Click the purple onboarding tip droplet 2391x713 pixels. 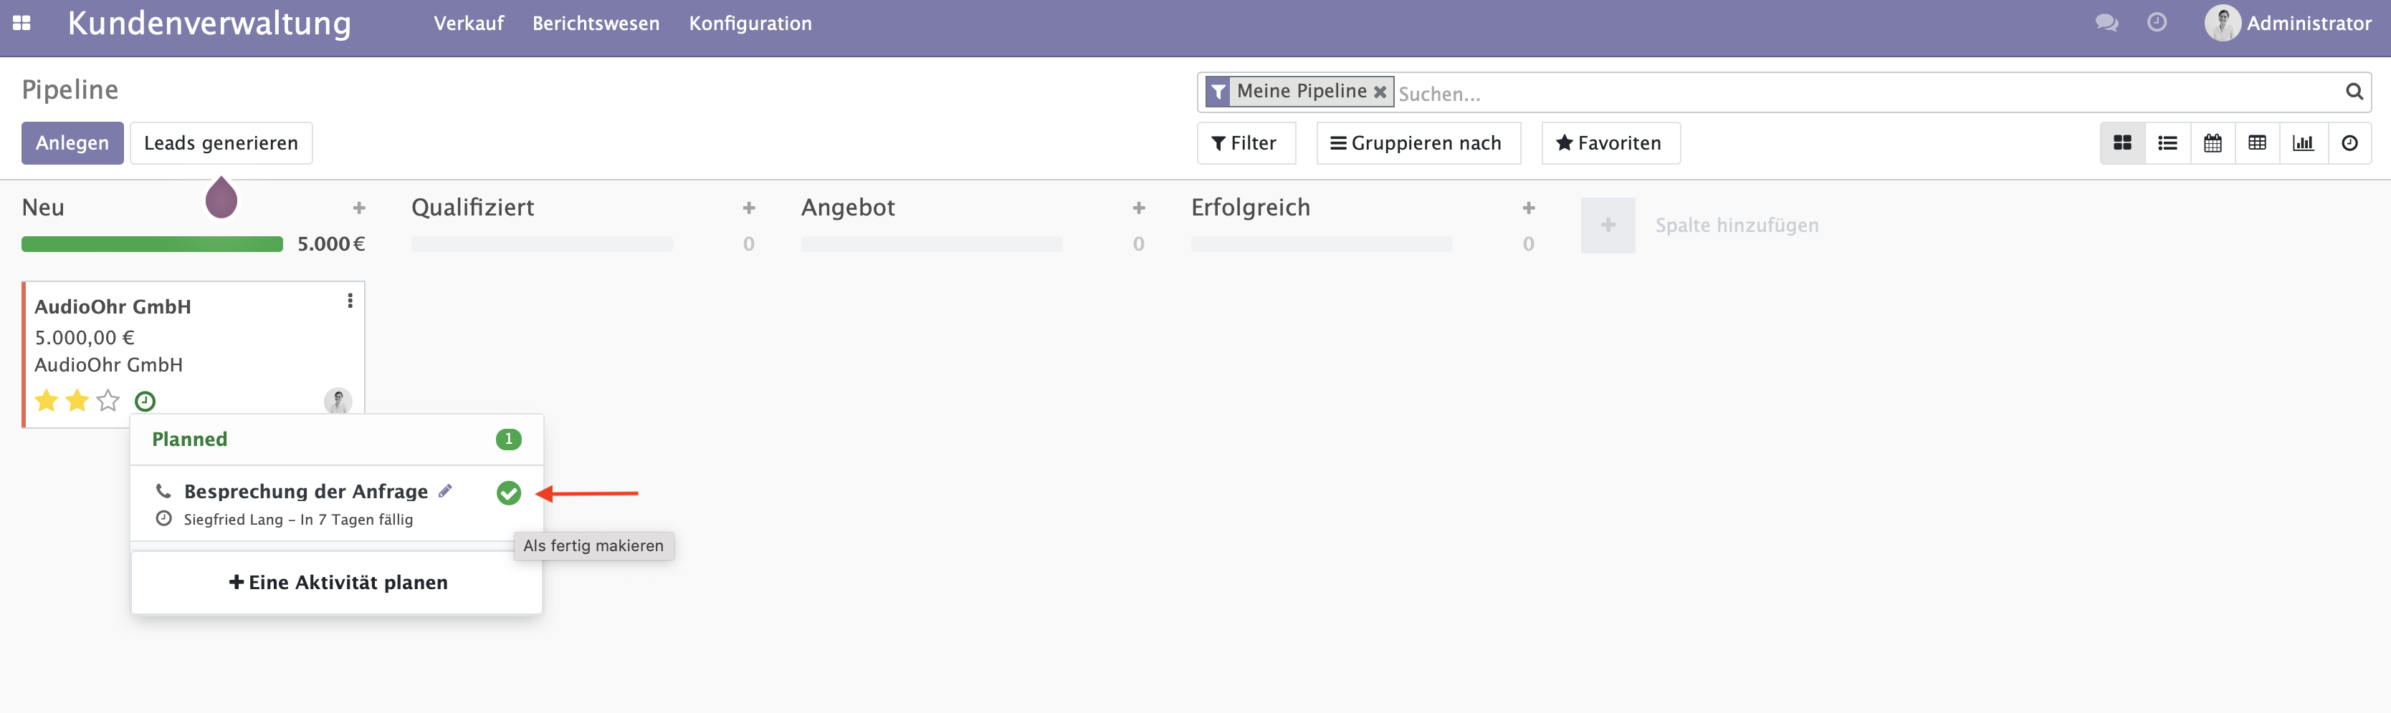pyautogui.click(x=221, y=198)
